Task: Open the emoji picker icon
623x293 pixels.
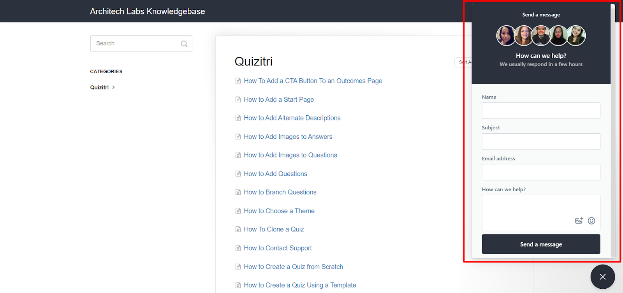Action: [x=591, y=221]
